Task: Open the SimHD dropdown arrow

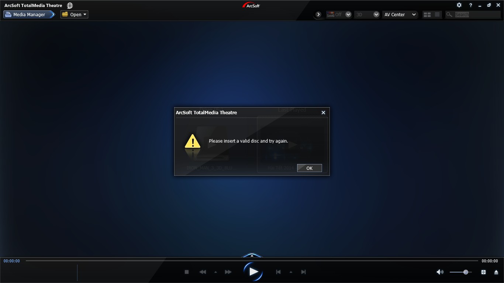Action: point(348,14)
